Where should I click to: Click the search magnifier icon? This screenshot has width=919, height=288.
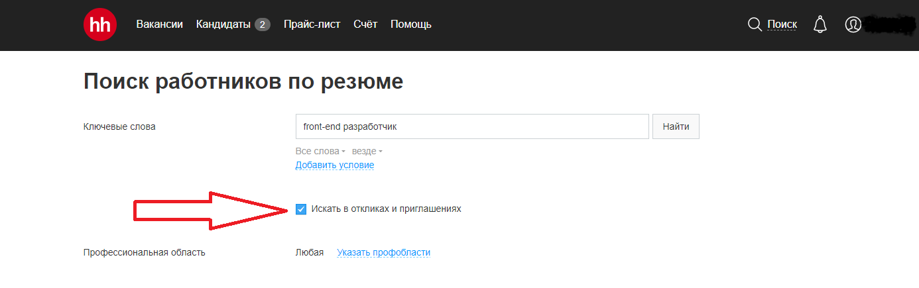pyautogui.click(x=755, y=24)
